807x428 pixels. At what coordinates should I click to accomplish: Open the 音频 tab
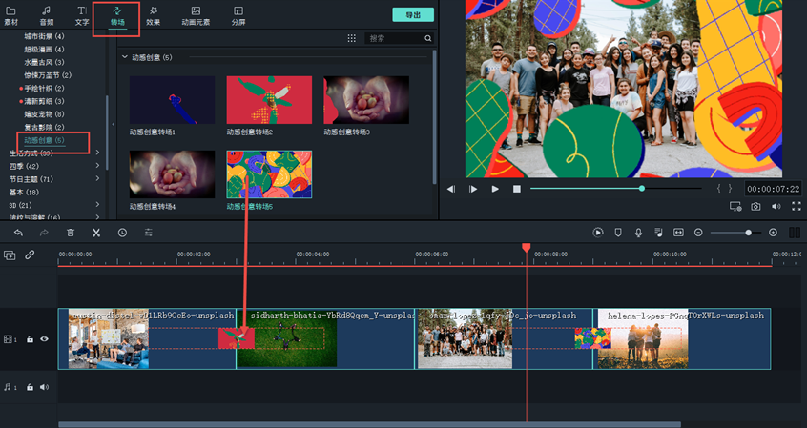tap(47, 15)
